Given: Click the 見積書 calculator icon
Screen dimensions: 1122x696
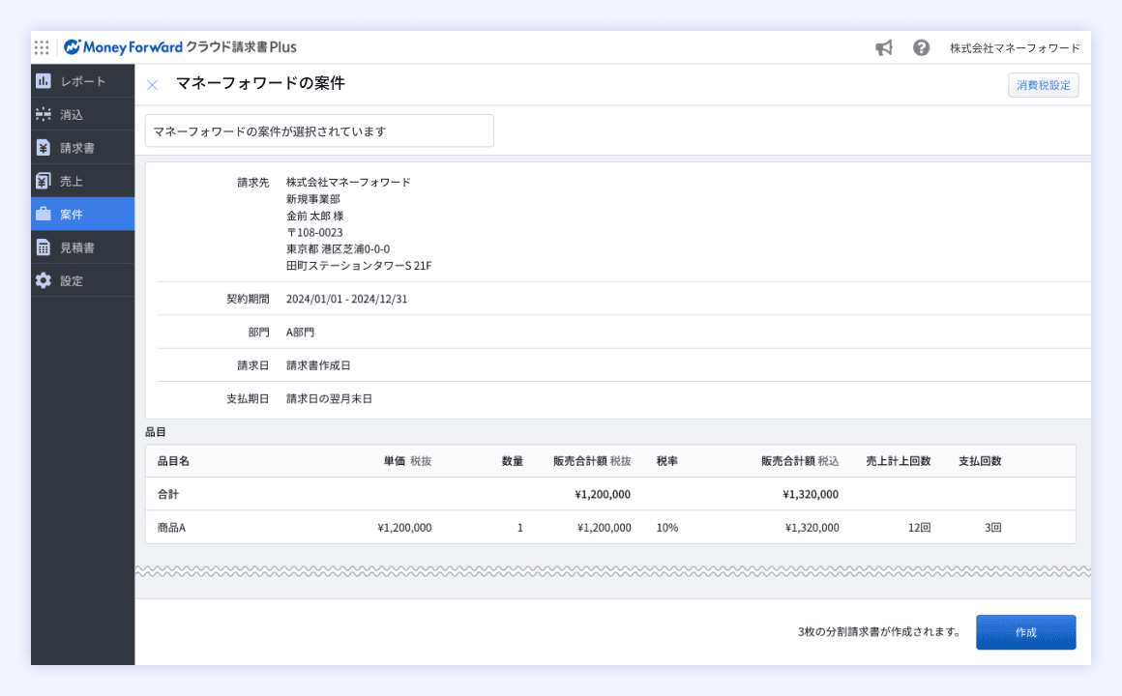Looking at the screenshot, I should click(44, 247).
